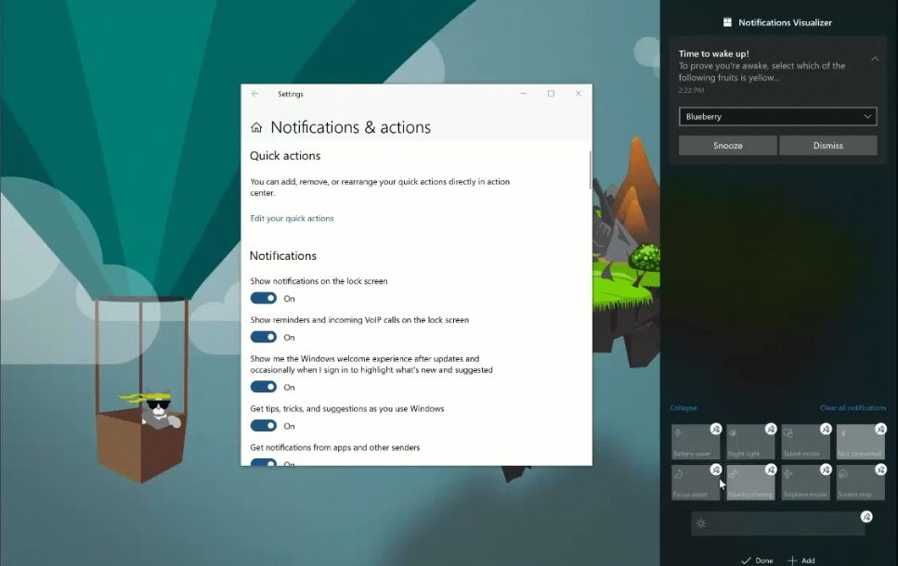This screenshot has height=566, width=898.
Task: Click the Quick actions heading
Action: [x=285, y=156]
